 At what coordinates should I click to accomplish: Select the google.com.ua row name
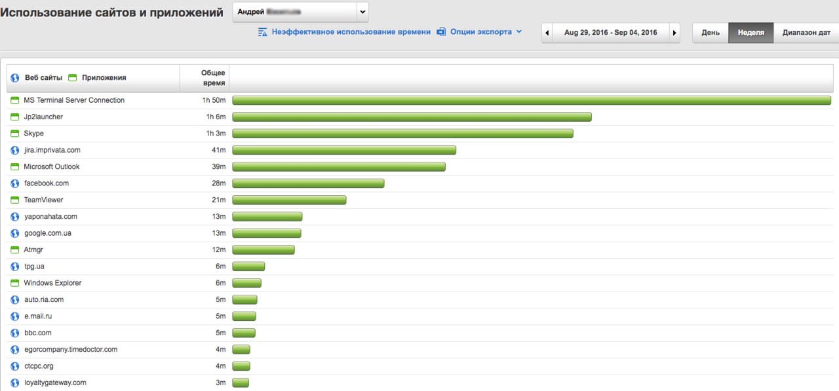[x=48, y=233]
